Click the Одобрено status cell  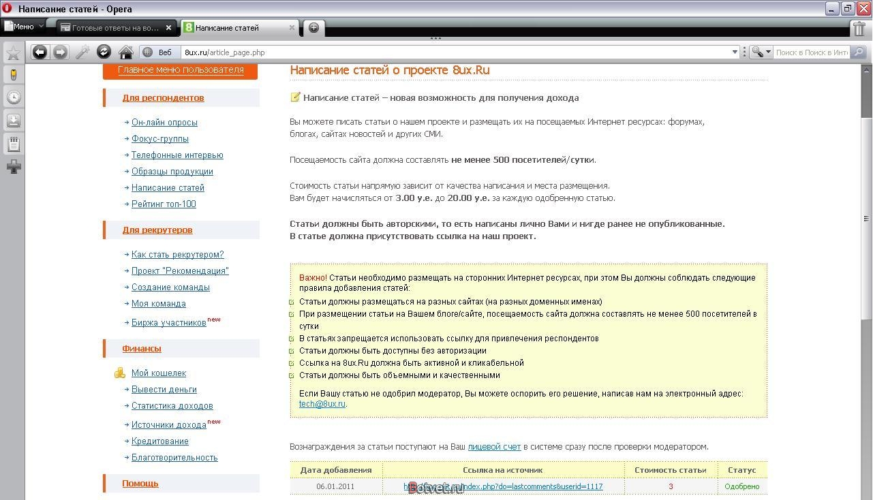pos(741,486)
